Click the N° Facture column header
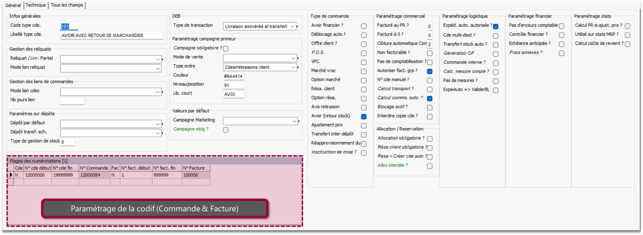The image size is (643, 235). point(195,168)
